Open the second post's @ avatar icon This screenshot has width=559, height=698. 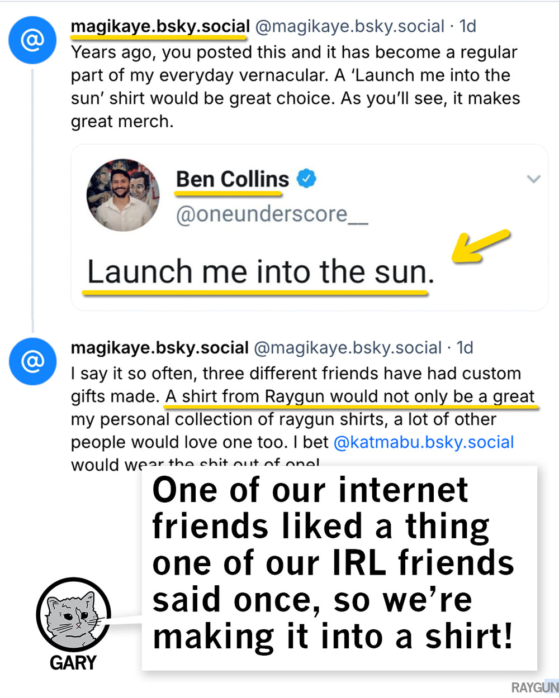click(x=32, y=361)
